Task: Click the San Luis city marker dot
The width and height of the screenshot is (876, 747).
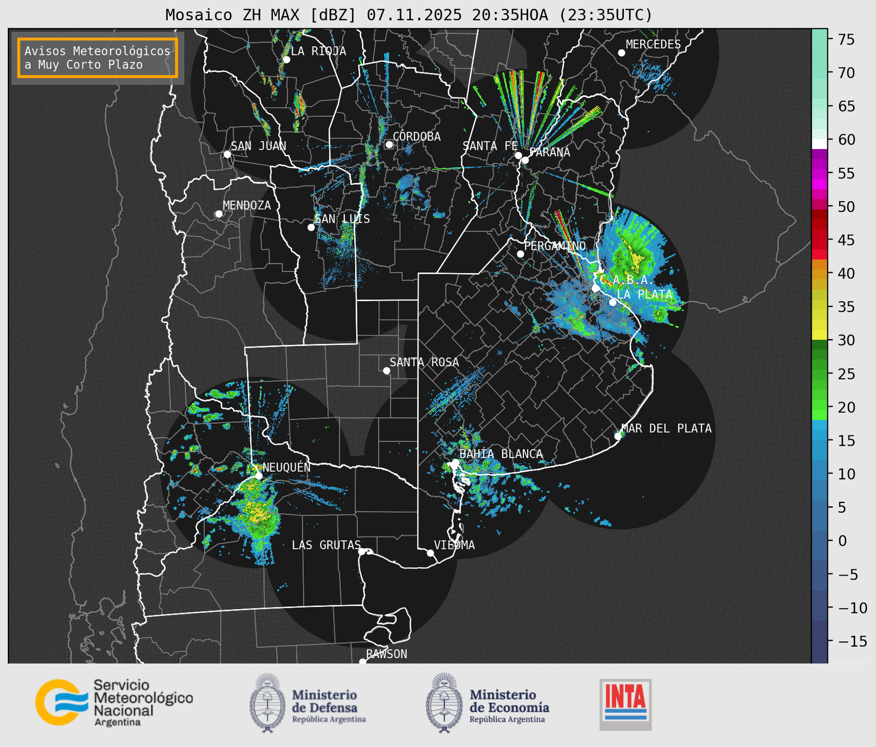Action: tap(311, 228)
